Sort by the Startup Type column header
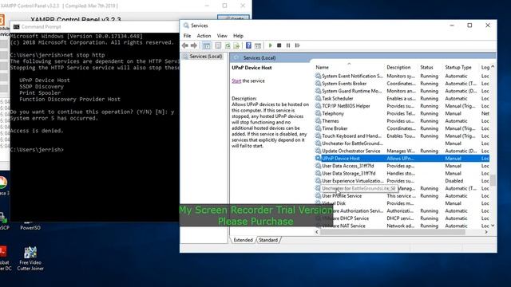This screenshot has width=511, height=287. coord(458,67)
